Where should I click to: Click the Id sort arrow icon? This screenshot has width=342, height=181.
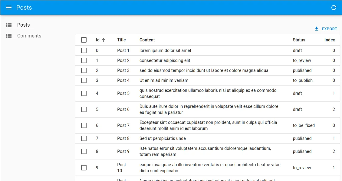tap(104, 40)
